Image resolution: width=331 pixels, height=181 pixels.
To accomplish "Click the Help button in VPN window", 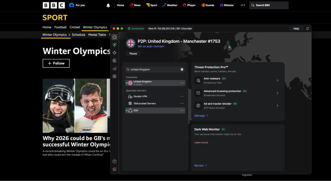I will [x=296, y=28].
